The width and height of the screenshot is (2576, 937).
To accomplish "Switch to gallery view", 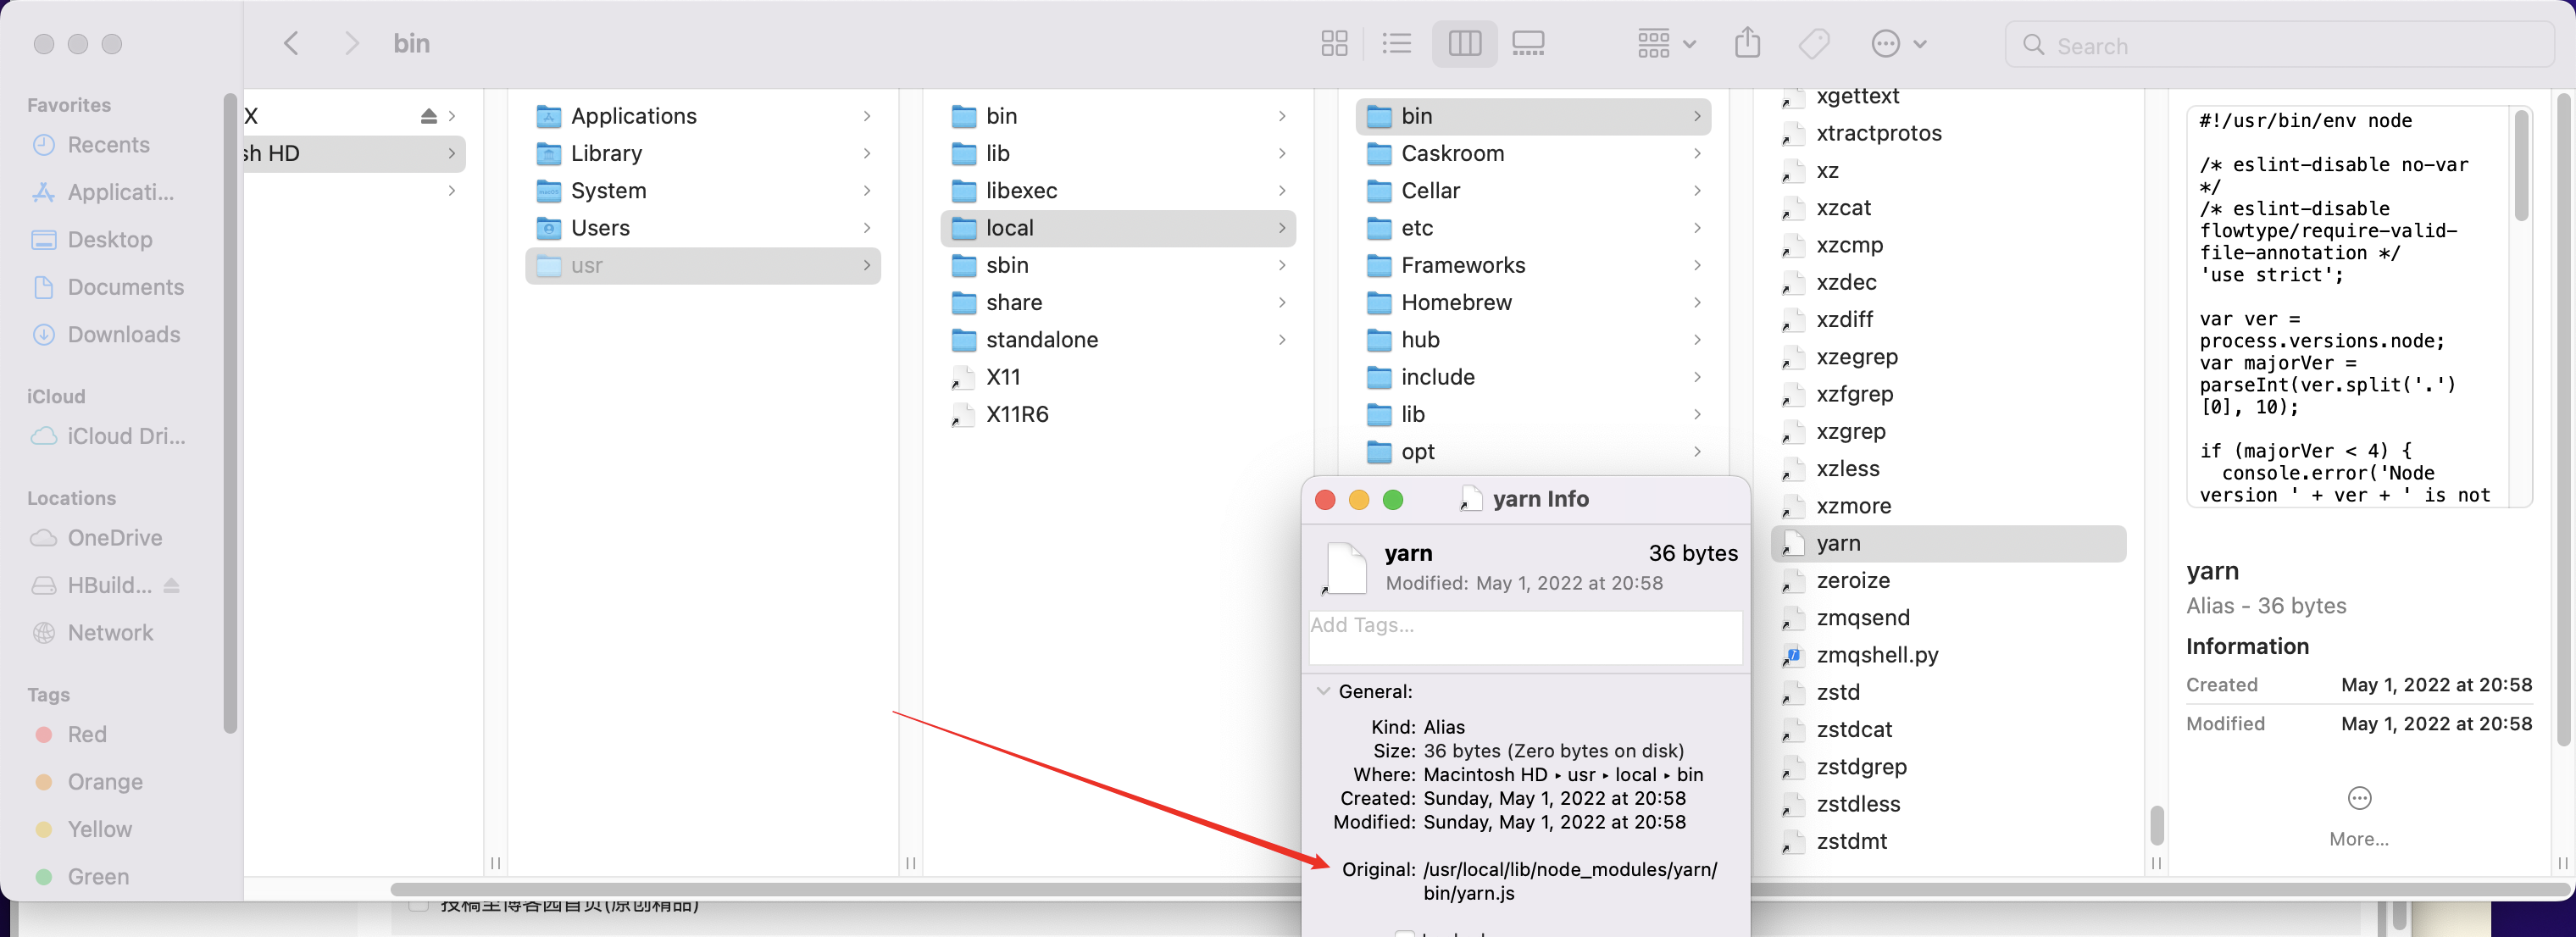I will [1527, 43].
